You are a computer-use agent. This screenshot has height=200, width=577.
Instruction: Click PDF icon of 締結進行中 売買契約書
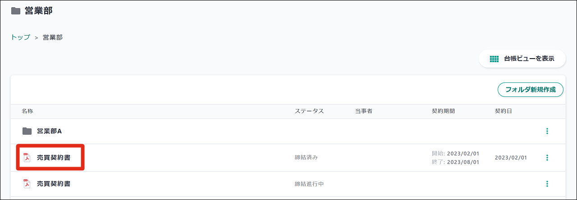pos(27,184)
